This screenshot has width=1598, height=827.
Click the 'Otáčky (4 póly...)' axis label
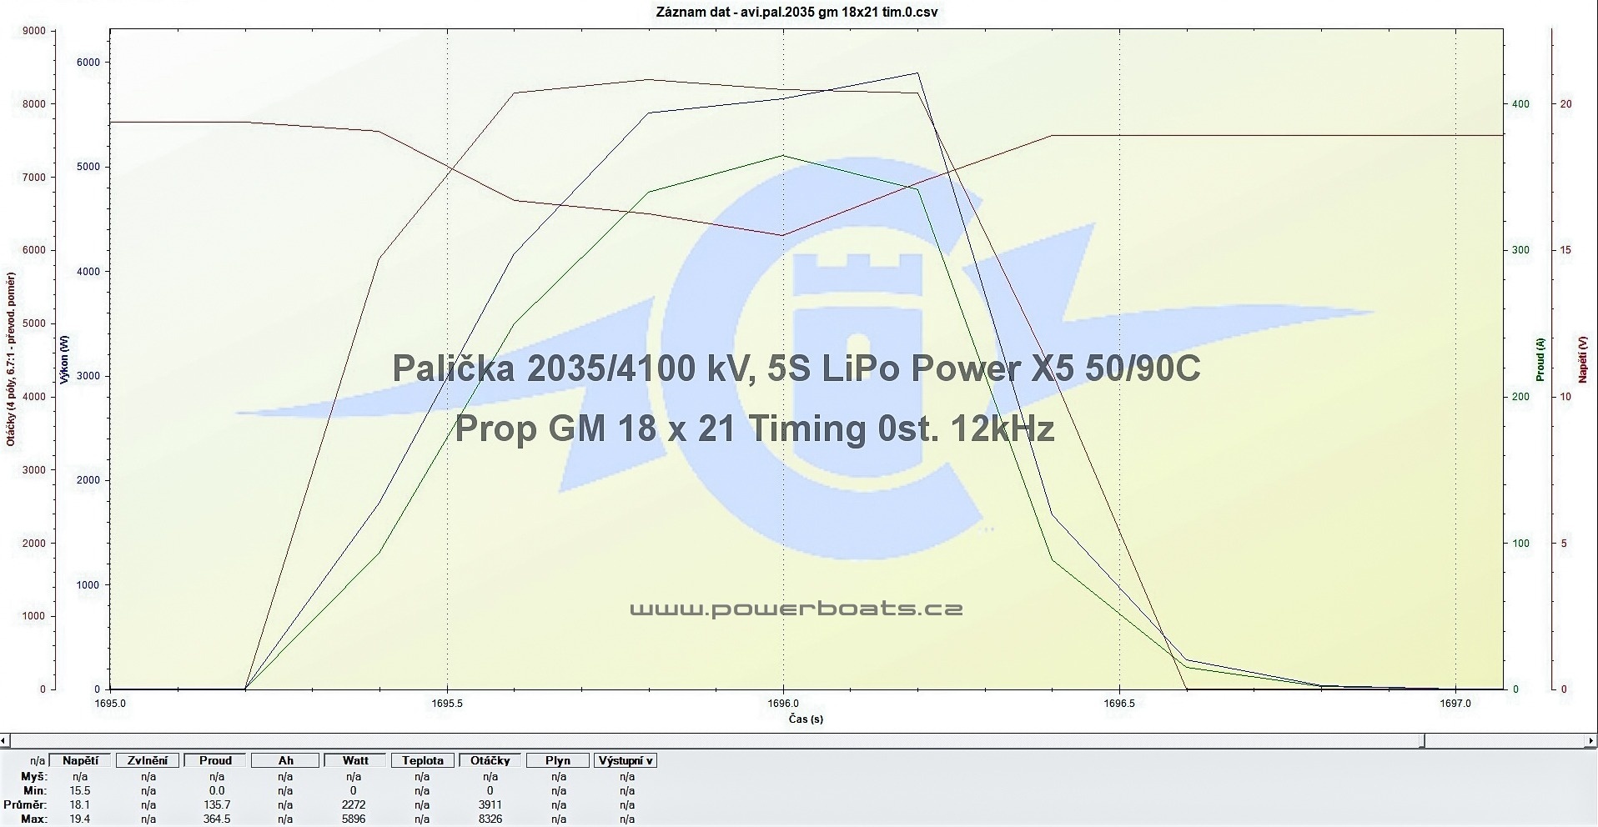[11, 358]
